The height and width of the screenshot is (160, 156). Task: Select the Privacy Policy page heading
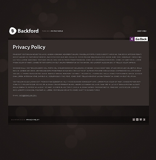click(x=29, y=47)
